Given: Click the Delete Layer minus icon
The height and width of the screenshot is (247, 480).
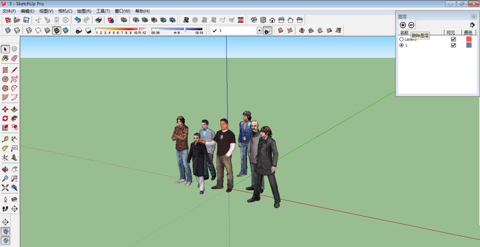Looking at the screenshot, I should (411, 25).
